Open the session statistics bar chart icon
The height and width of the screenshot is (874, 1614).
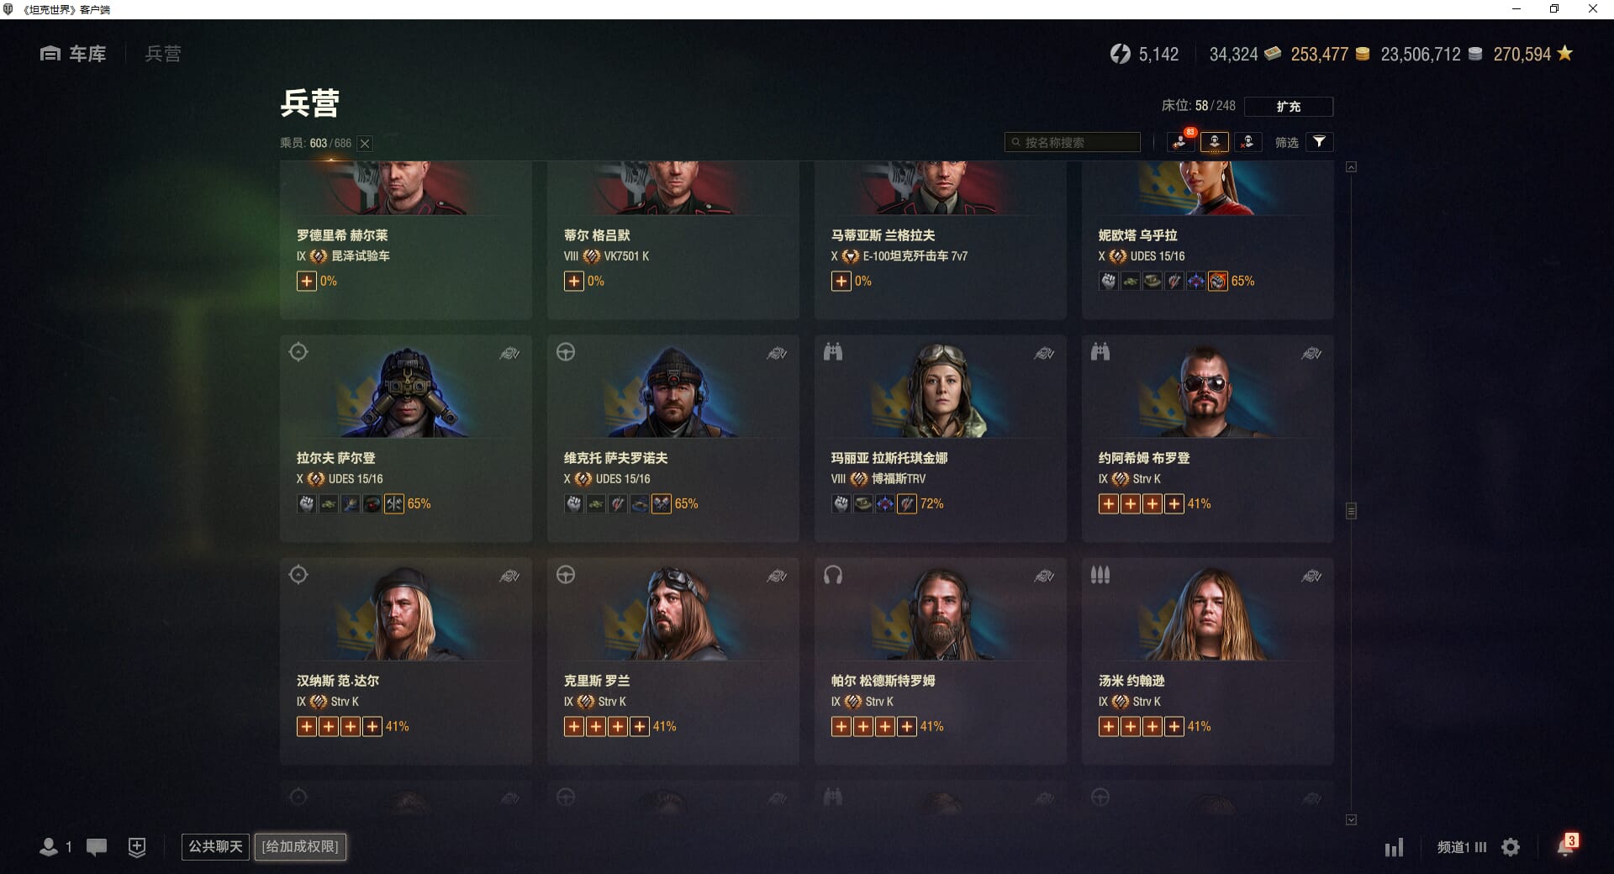coord(1394,847)
